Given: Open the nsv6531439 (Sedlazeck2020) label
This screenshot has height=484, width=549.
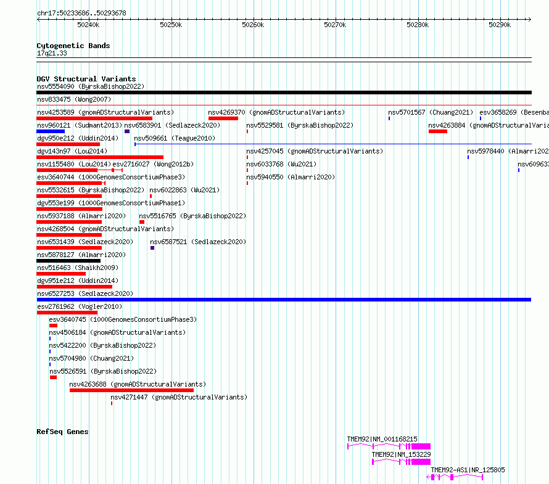Looking at the screenshot, I should tap(85, 242).
